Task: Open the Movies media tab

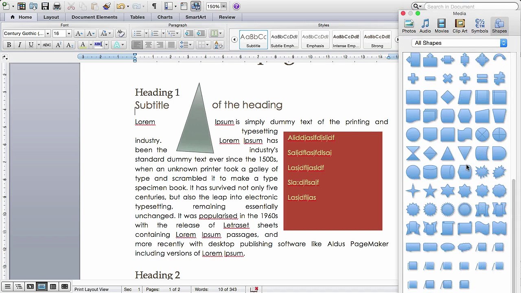Action: pos(442,26)
